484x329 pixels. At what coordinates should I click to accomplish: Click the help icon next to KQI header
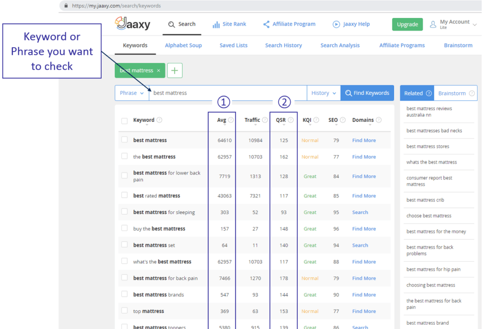(316, 120)
